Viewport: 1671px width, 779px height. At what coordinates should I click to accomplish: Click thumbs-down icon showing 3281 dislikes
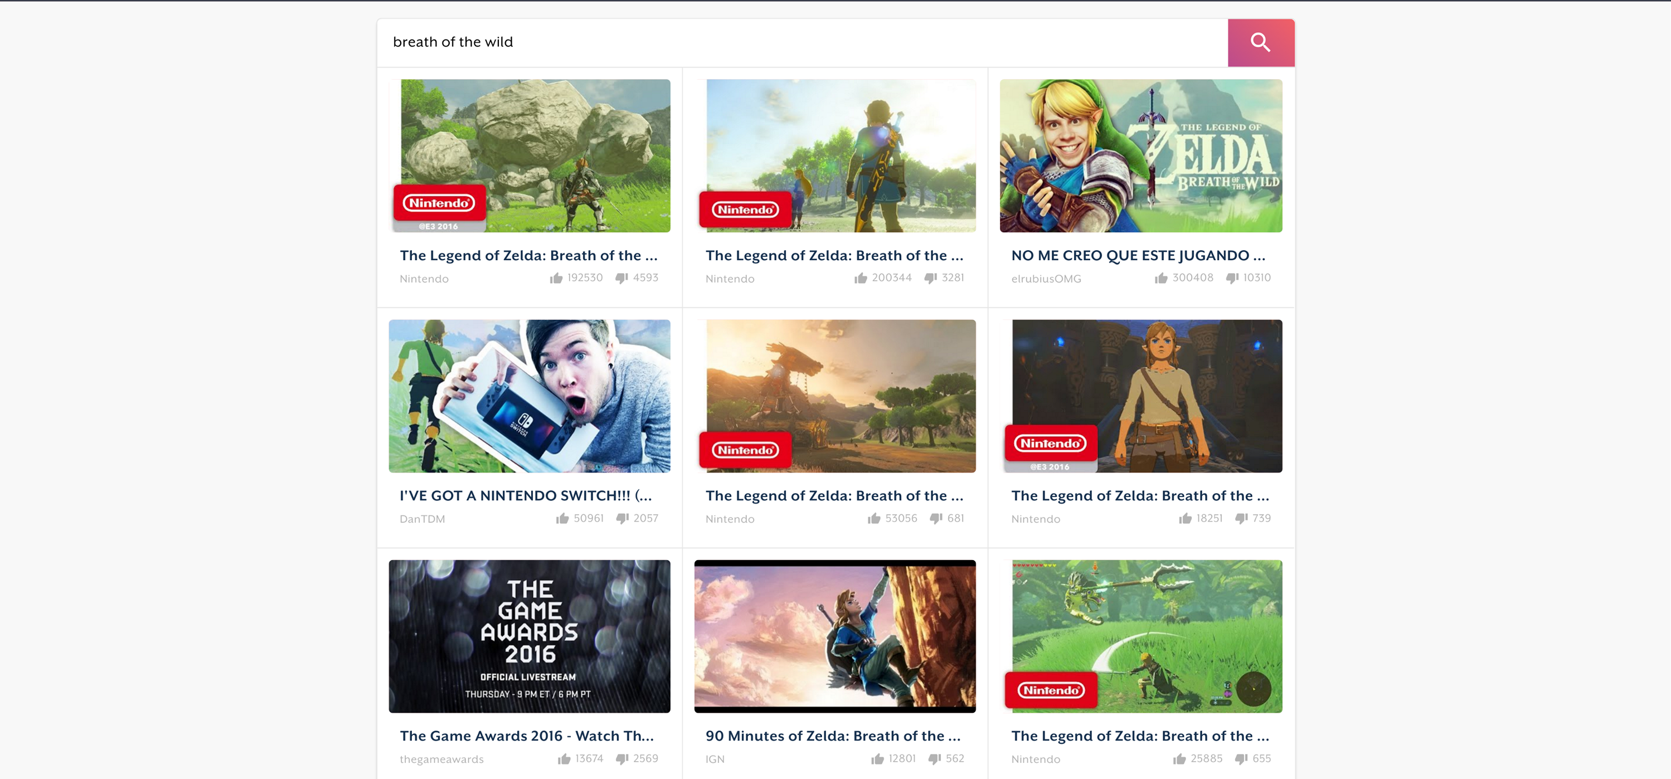click(930, 278)
